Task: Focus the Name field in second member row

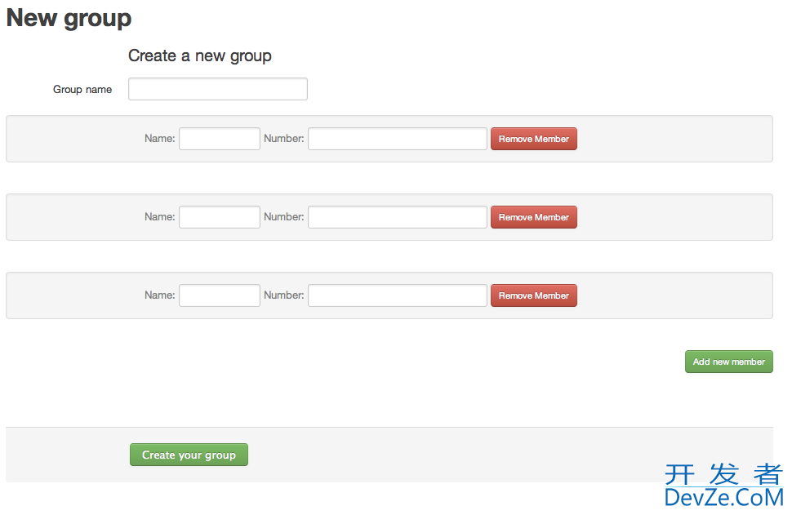Action: click(219, 217)
